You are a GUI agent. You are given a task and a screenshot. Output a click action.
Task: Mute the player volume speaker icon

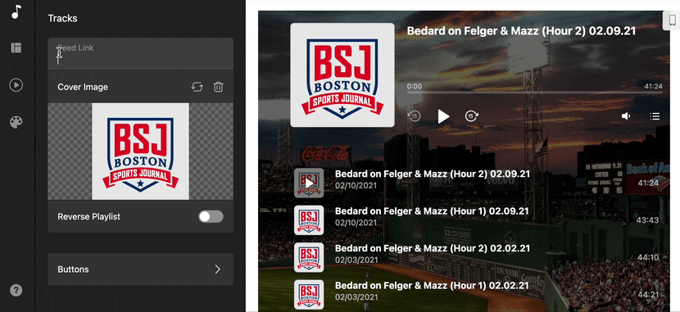[626, 116]
